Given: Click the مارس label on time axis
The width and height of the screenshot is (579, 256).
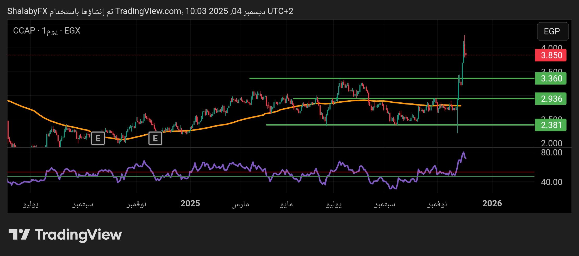Looking at the screenshot, I should (240, 204).
